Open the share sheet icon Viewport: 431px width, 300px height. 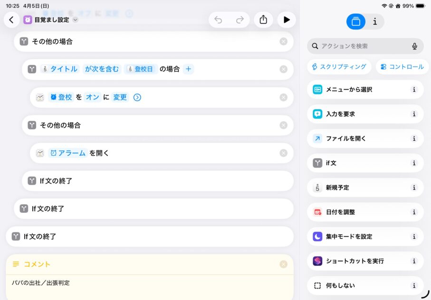263,20
